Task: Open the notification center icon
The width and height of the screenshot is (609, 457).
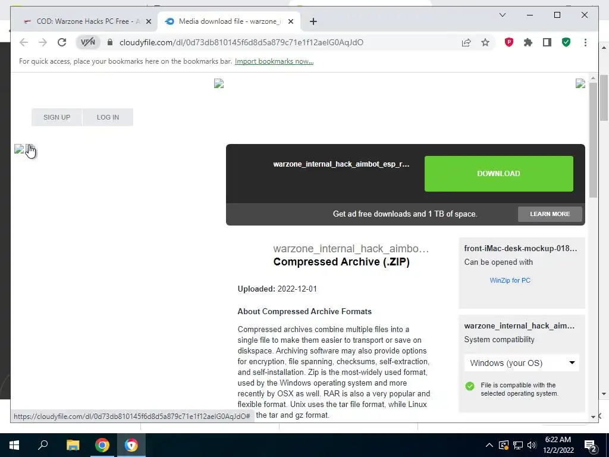Action: (591, 446)
